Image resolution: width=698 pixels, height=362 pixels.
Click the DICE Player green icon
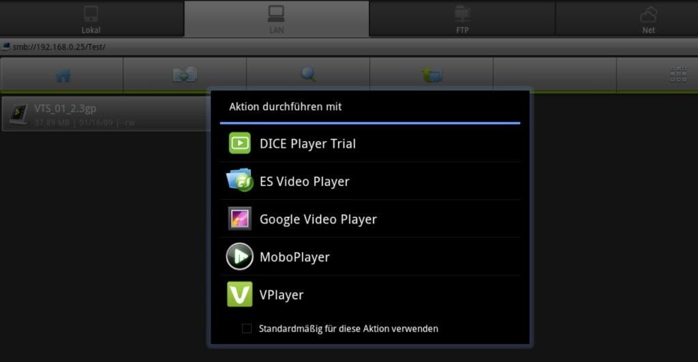coord(239,143)
